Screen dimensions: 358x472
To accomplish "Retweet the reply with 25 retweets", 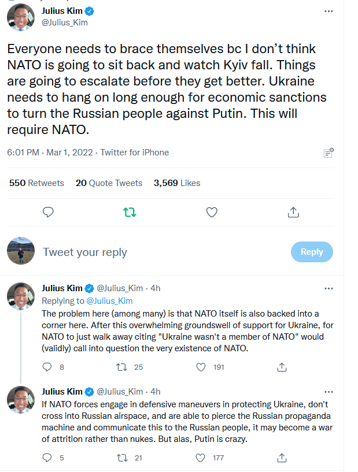I will [x=122, y=367].
